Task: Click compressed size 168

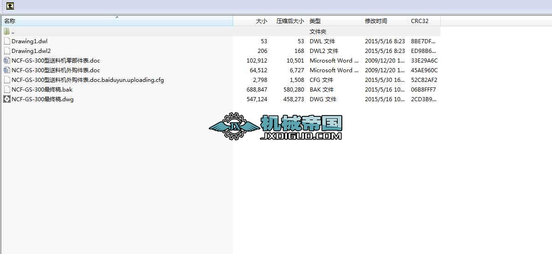Action: [299, 51]
